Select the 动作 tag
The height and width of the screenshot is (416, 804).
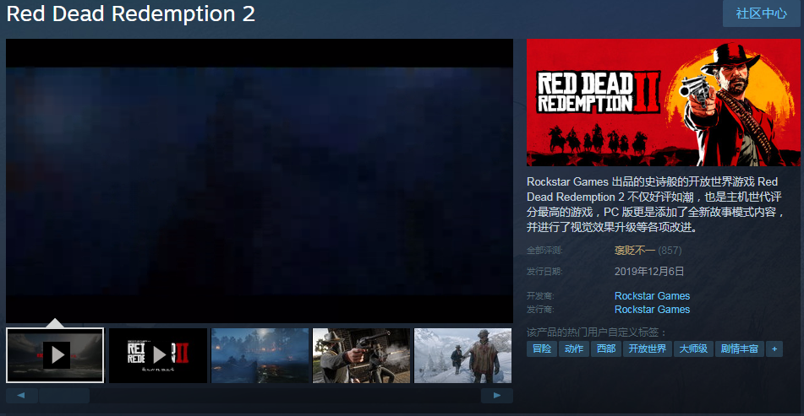(x=574, y=348)
